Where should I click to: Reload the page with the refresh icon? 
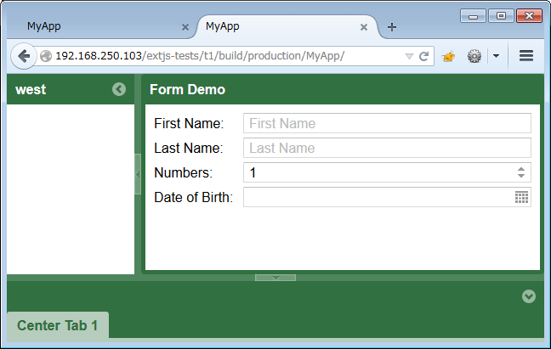(423, 56)
